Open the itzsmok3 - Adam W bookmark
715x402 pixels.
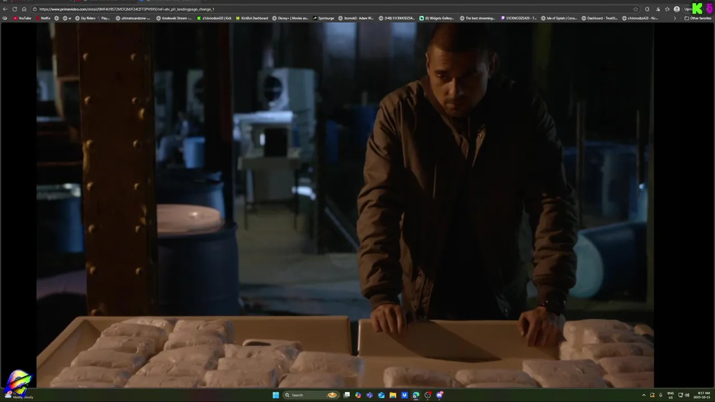pos(356,18)
